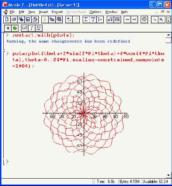Save the worksheet with the floppy disk icon
The width and height of the screenshot is (172, 186).
pyautogui.click(x=28, y=20)
